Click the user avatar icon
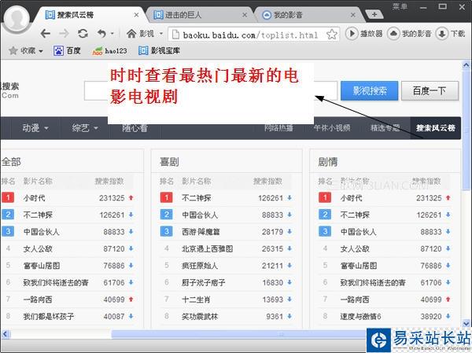The height and width of the screenshot is (353, 472). [17, 17]
